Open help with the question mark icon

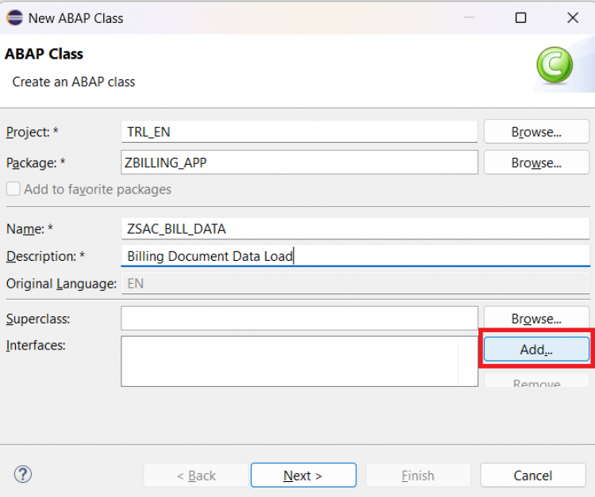(x=22, y=474)
